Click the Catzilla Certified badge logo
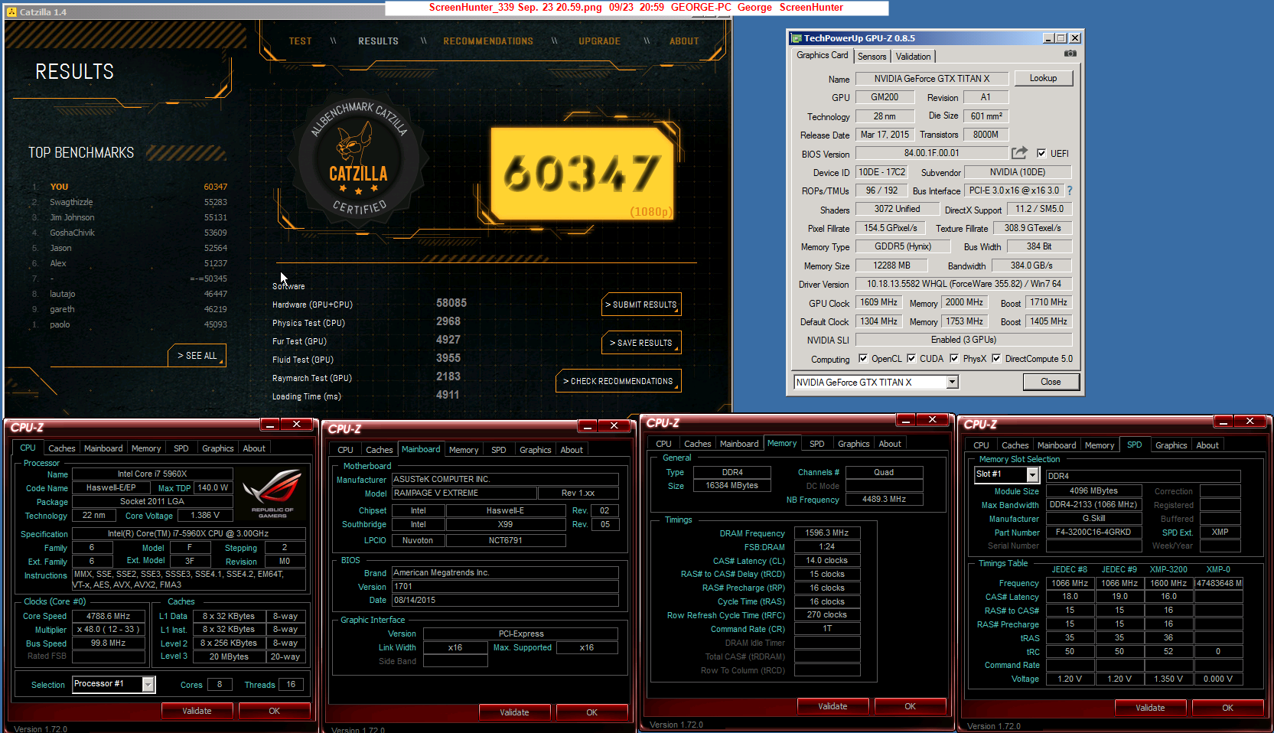 coord(359,158)
